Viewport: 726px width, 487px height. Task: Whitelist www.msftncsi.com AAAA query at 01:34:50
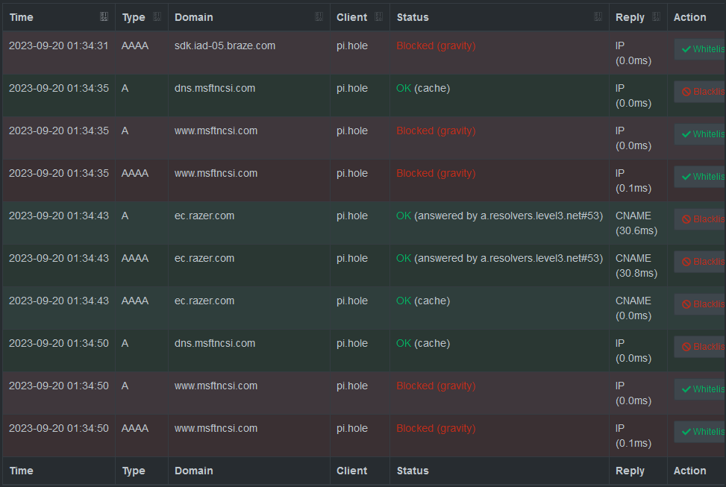(x=700, y=432)
